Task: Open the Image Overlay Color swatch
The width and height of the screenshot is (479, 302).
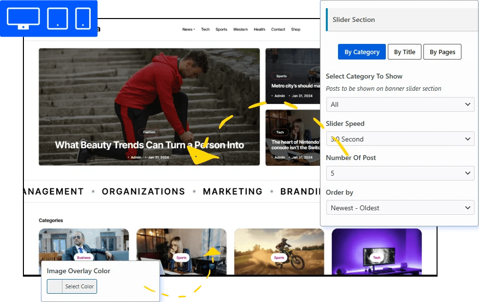Action: point(55,286)
